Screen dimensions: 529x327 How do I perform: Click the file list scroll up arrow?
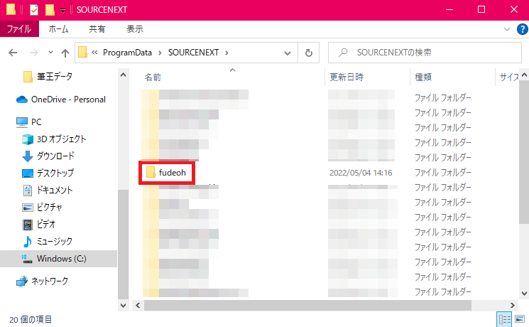(524, 75)
